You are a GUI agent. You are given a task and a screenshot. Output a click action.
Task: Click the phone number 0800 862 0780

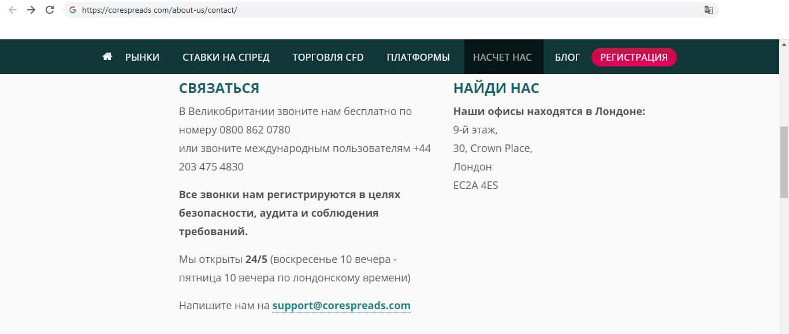[255, 129]
